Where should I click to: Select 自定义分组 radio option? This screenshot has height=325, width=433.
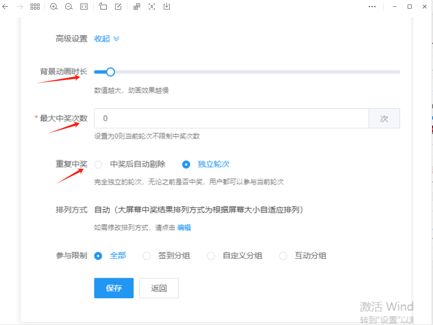click(x=234, y=256)
